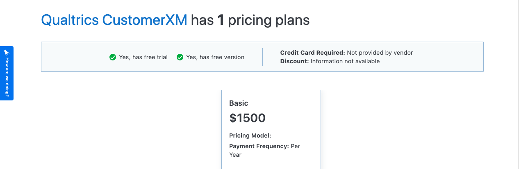Click 'Information not available' text
The image size is (519, 169).
[345, 61]
